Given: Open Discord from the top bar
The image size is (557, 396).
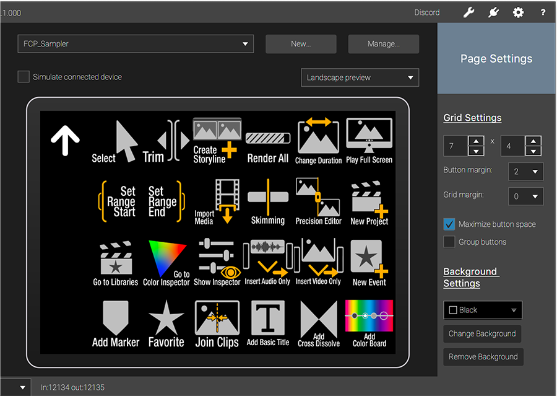Looking at the screenshot, I should pyautogui.click(x=426, y=12).
